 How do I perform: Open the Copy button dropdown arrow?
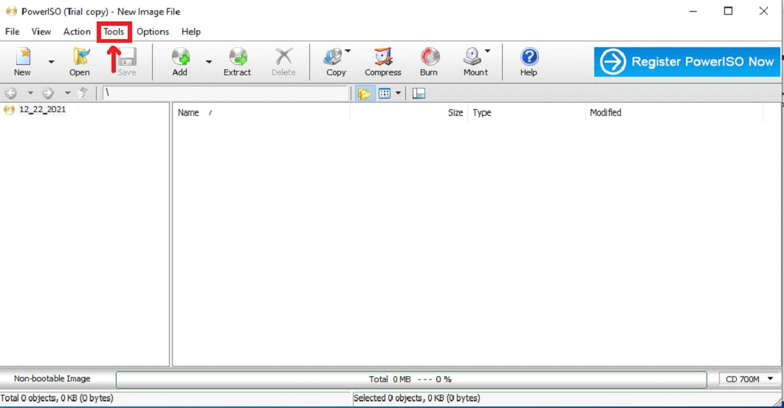(348, 51)
